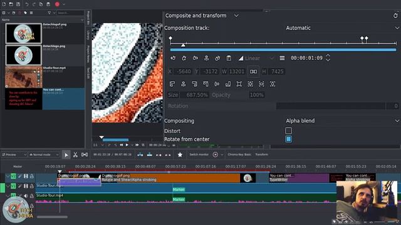
Task: Click the Opacity 100% slider field
Action: [x=256, y=95]
